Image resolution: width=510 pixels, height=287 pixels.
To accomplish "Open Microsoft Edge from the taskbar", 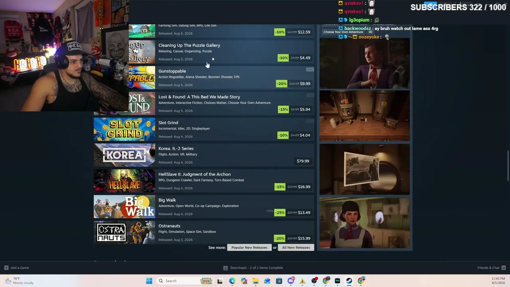I will [x=232, y=281].
